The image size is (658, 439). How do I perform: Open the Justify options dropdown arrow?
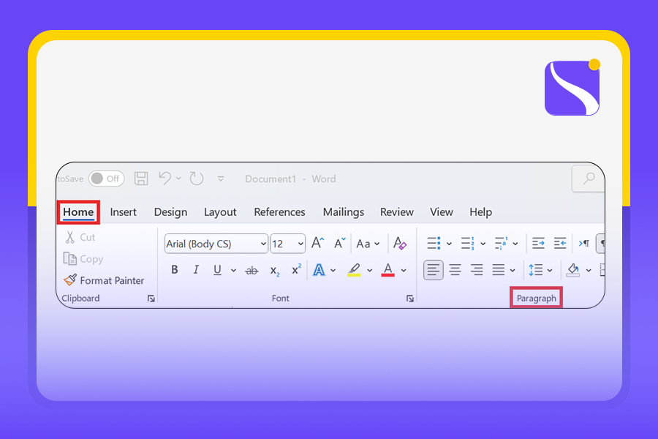click(x=513, y=271)
